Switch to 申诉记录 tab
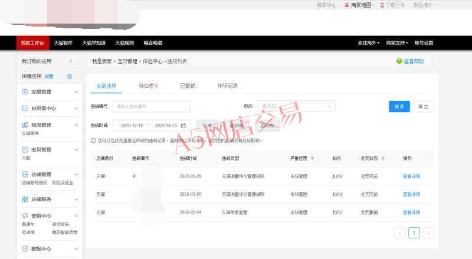This screenshot has height=259, width=472. tap(228, 86)
